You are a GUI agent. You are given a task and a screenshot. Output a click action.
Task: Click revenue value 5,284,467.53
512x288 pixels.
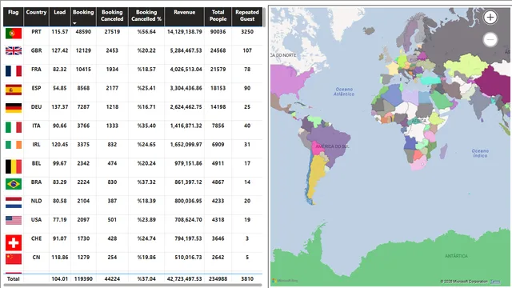tap(186, 50)
